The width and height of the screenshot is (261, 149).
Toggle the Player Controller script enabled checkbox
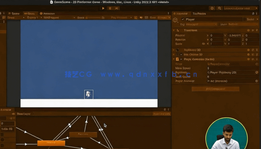click(x=181, y=59)
